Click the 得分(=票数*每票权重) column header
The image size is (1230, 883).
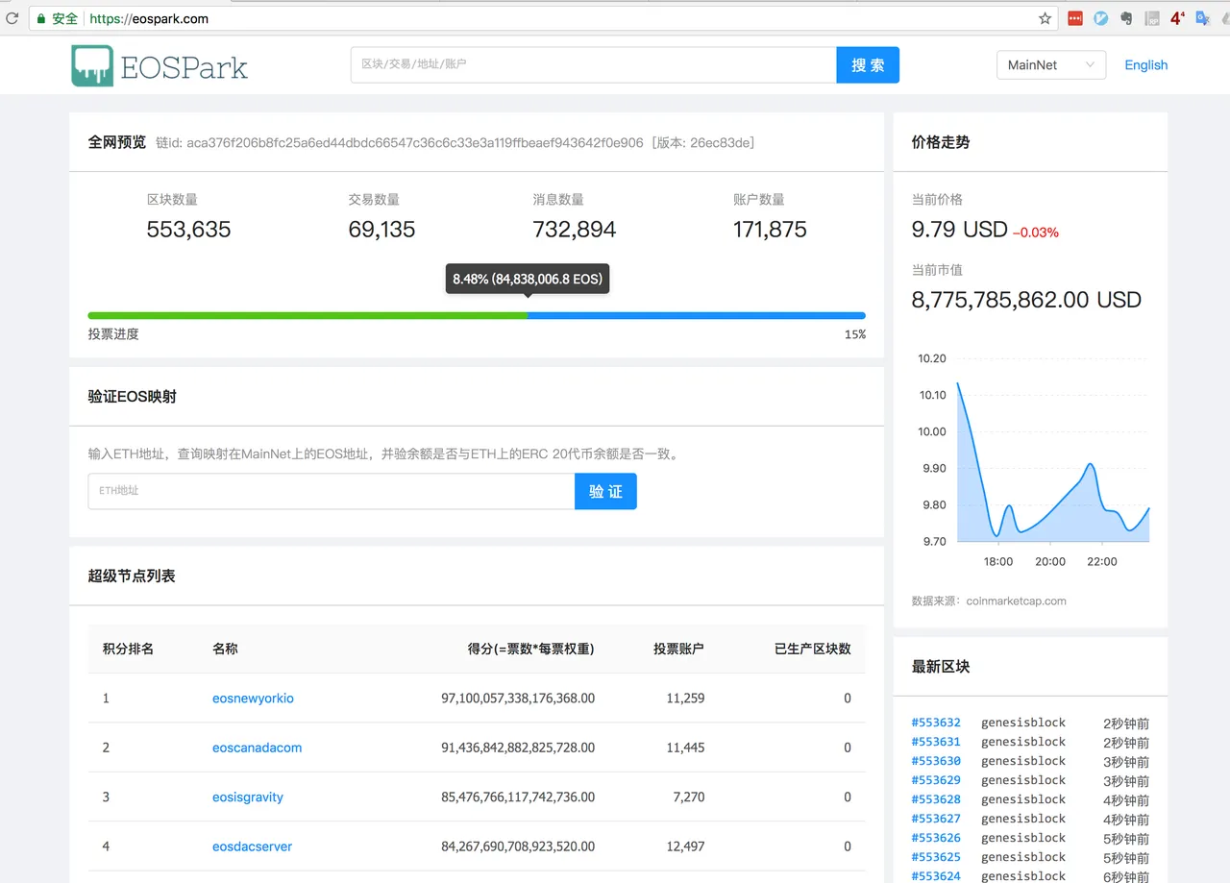531,649
